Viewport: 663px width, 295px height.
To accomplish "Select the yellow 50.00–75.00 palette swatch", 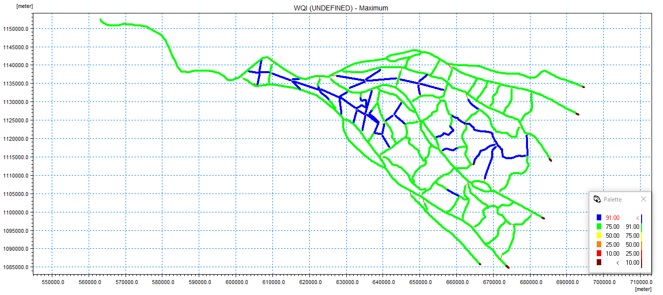I will click(x=599, y=235).
